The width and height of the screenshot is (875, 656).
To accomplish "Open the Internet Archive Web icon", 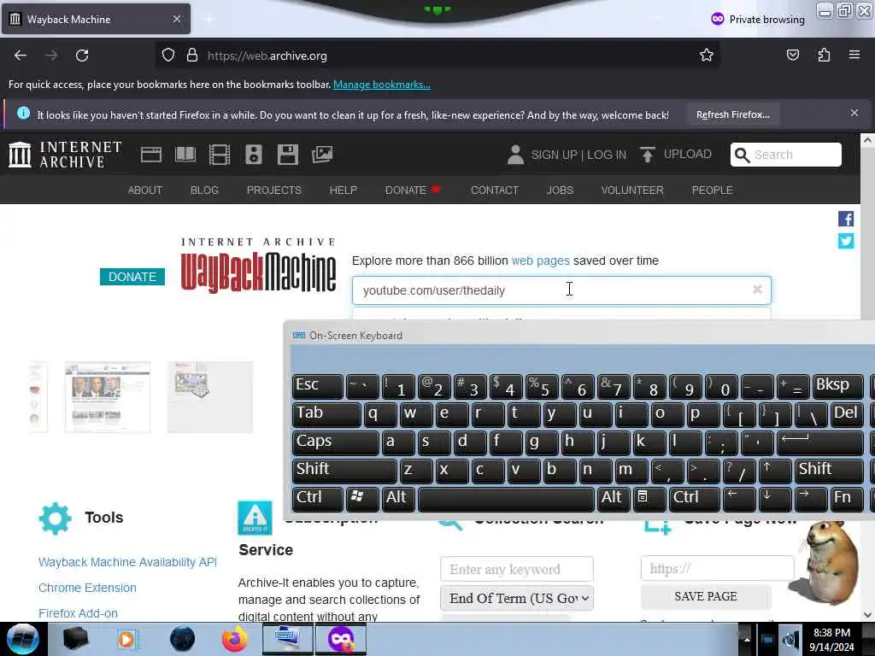I will tap(150, 155).
